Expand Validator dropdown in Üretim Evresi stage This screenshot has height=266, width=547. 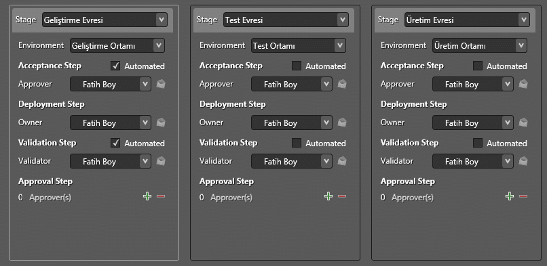coord(473,161)
